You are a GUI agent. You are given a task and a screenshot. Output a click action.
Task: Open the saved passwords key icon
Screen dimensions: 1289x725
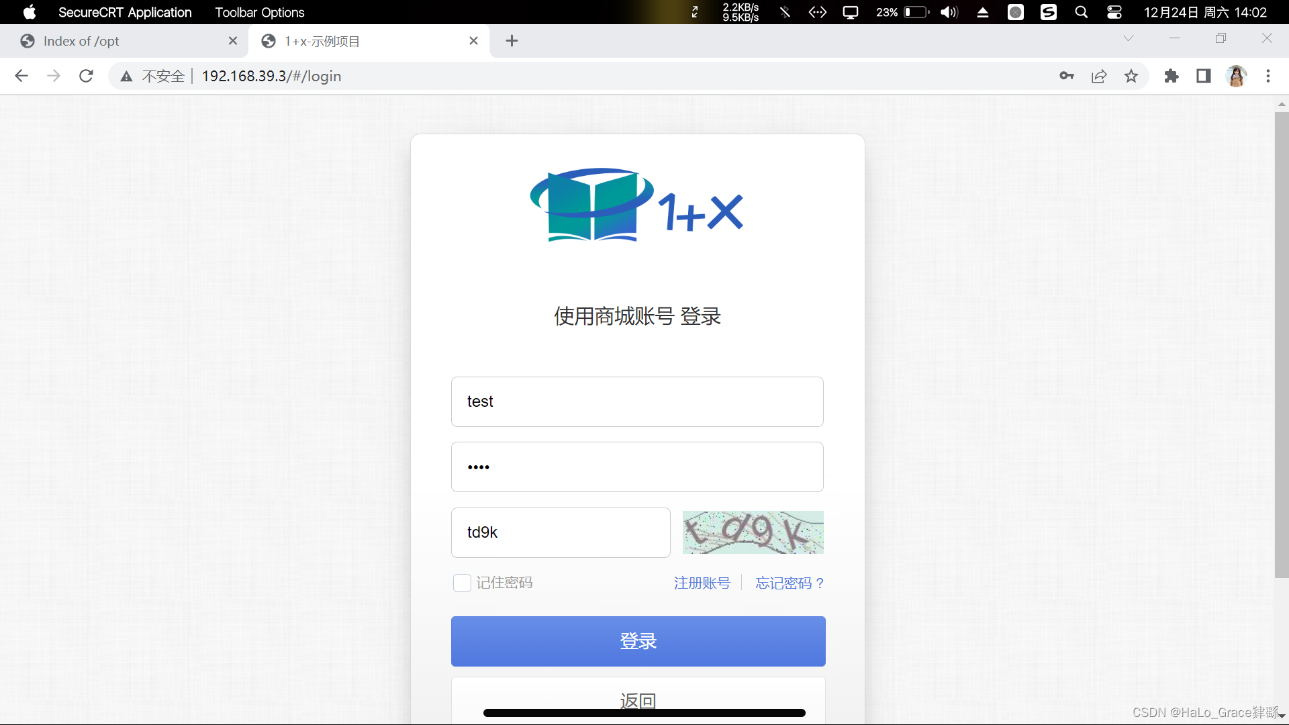(x=1066, y=76)
